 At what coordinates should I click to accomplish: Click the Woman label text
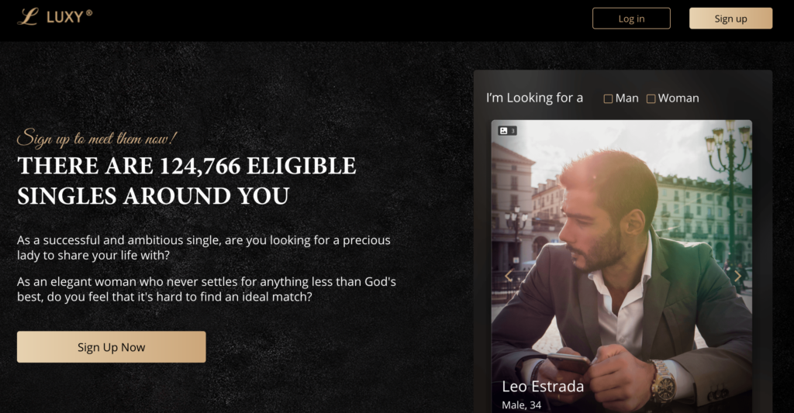click(x=678, y=98)
